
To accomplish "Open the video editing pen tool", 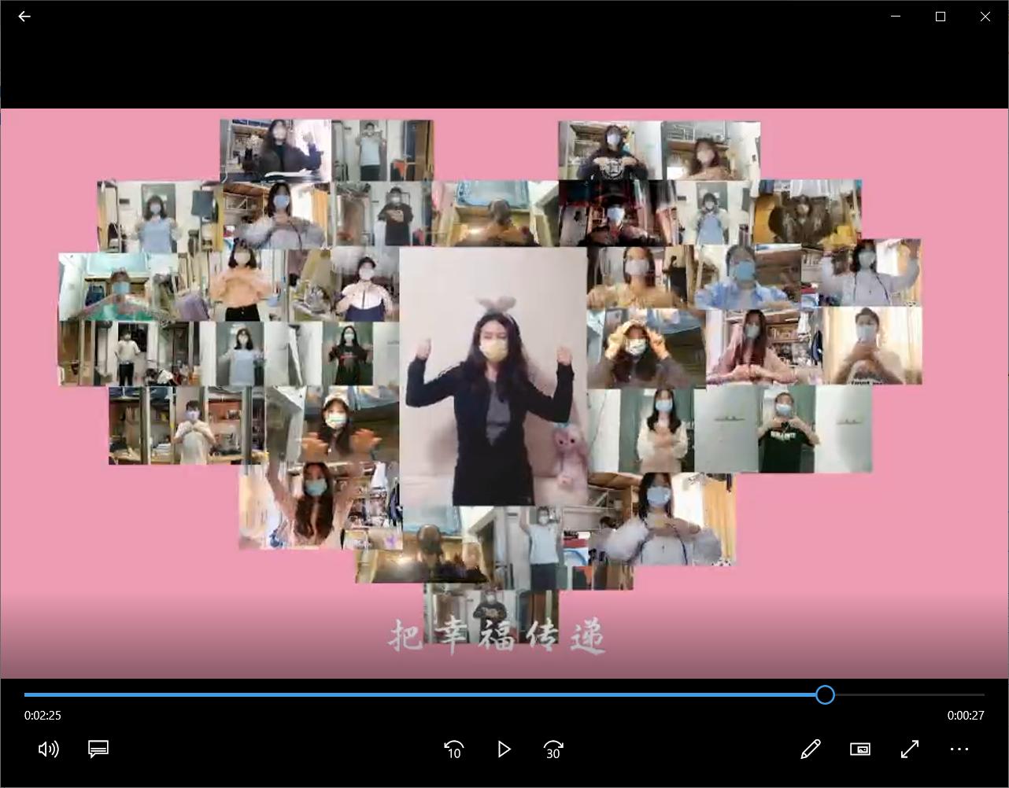I will 811,749.
